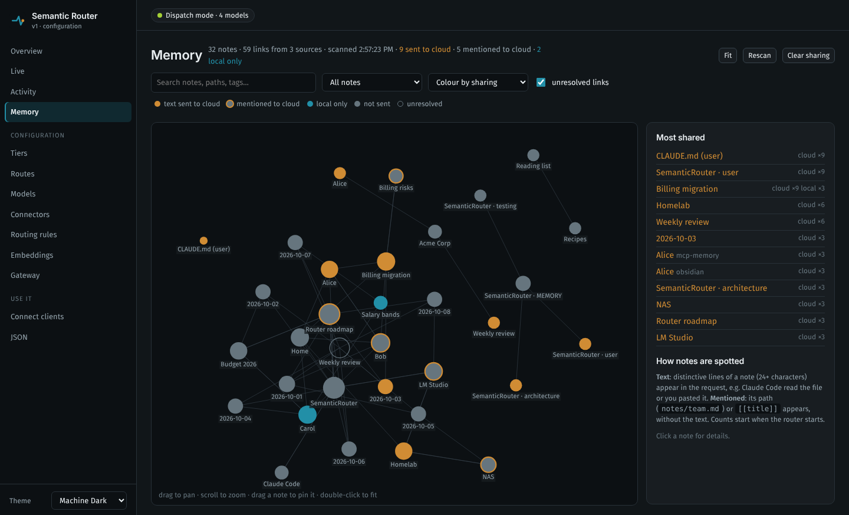Screen dimensions: 849x515
Task: Open the Tiers configuration page
Action: click(68, 153)
